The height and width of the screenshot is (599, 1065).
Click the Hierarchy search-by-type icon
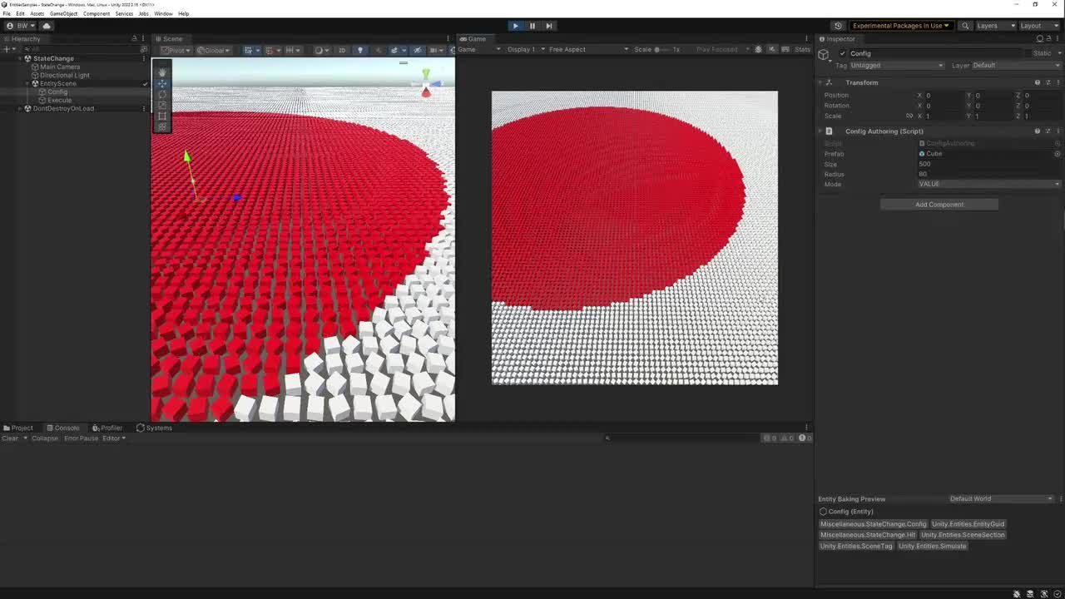[143, 49]
